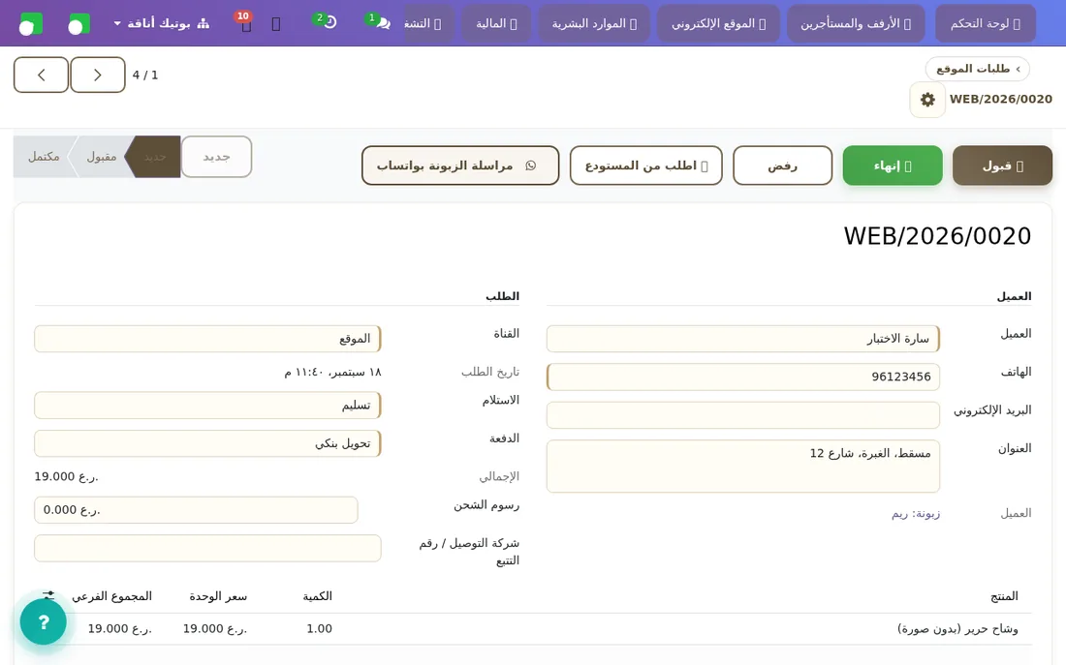Open the الاستلام dropdown showing تسليم
The image size is (1066, 665).
[x=207, y=406]
